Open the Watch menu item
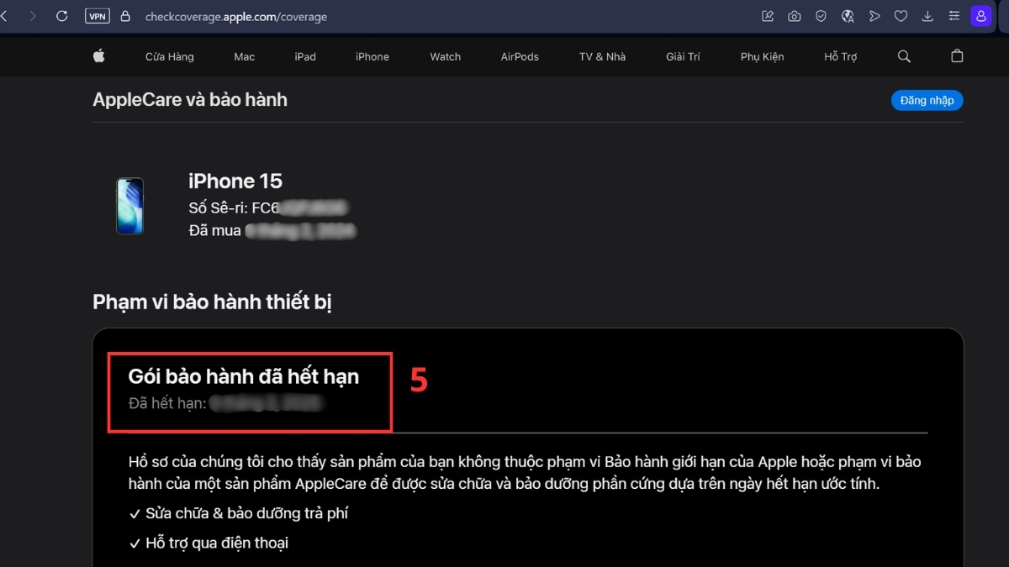 446,57
